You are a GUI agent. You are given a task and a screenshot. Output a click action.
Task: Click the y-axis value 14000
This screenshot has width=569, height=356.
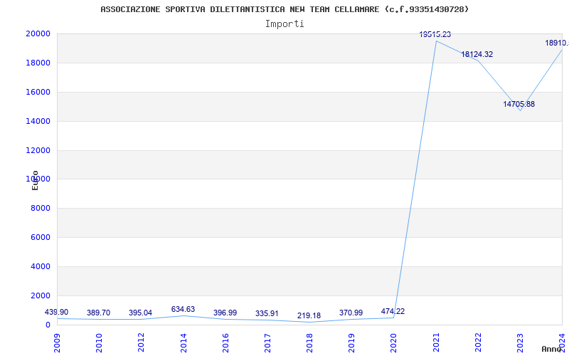click(x=38, y=121)
